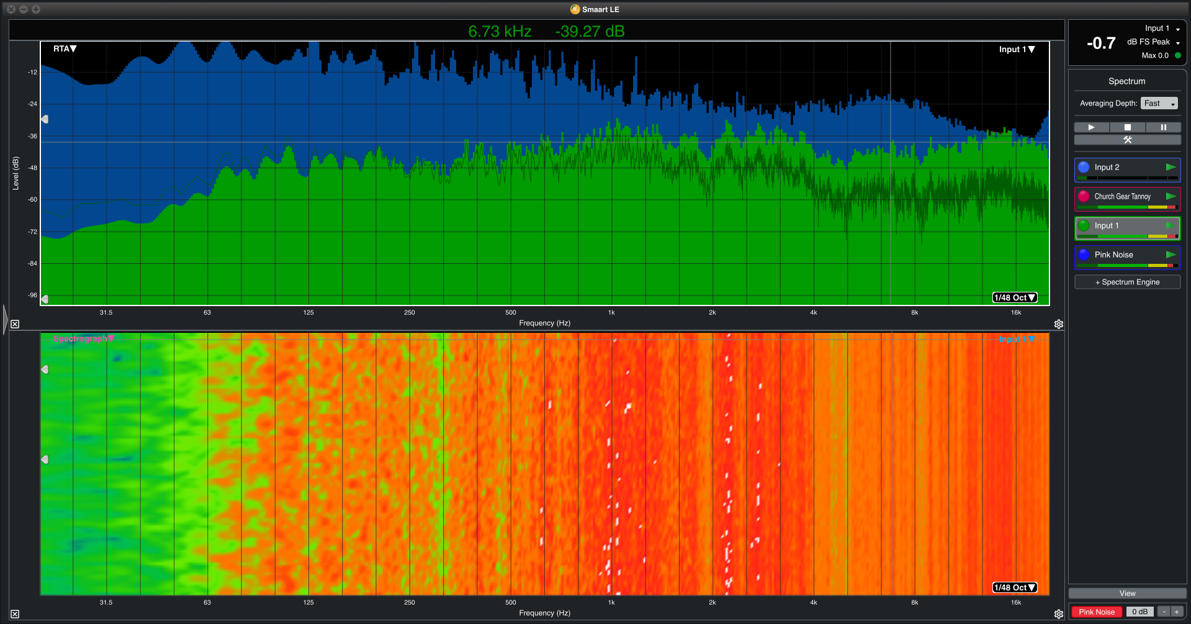Select the Input 2 spectrum engine

click(1127, 170)
